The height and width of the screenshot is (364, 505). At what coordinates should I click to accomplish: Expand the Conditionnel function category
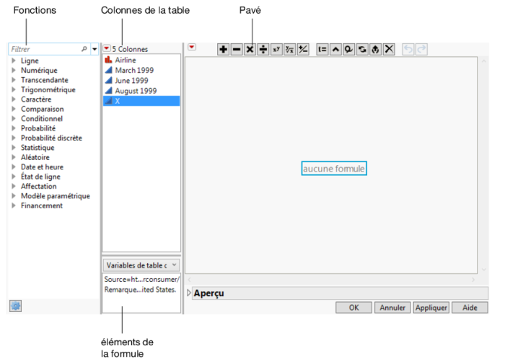[x=14, y=118]
